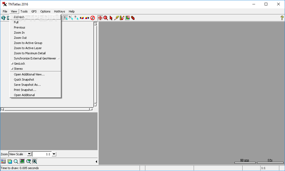Image resolution: width=285 pixels, height=171 pixels.
Task: Open the File menu
Action: pos(5,11)
